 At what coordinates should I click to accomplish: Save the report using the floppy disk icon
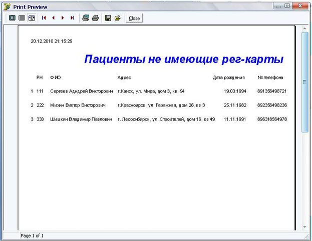point(108,18)
